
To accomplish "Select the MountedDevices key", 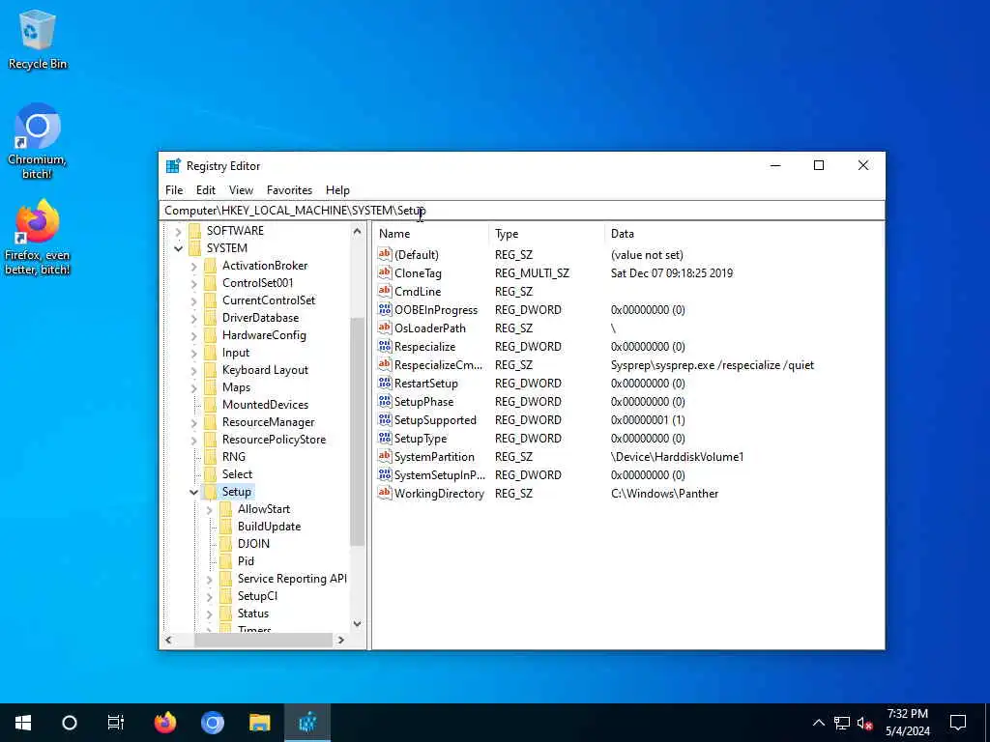I will [265, 405].
